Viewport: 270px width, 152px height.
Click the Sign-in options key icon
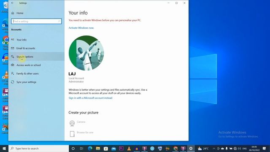[13, 57]
